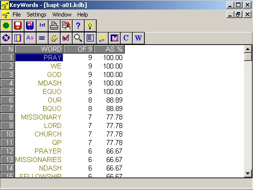Image resolution: width=253 pixels, height=190 pixels.
Task: Click the green stop circle toolbar icon
Action: coord(6,25)
